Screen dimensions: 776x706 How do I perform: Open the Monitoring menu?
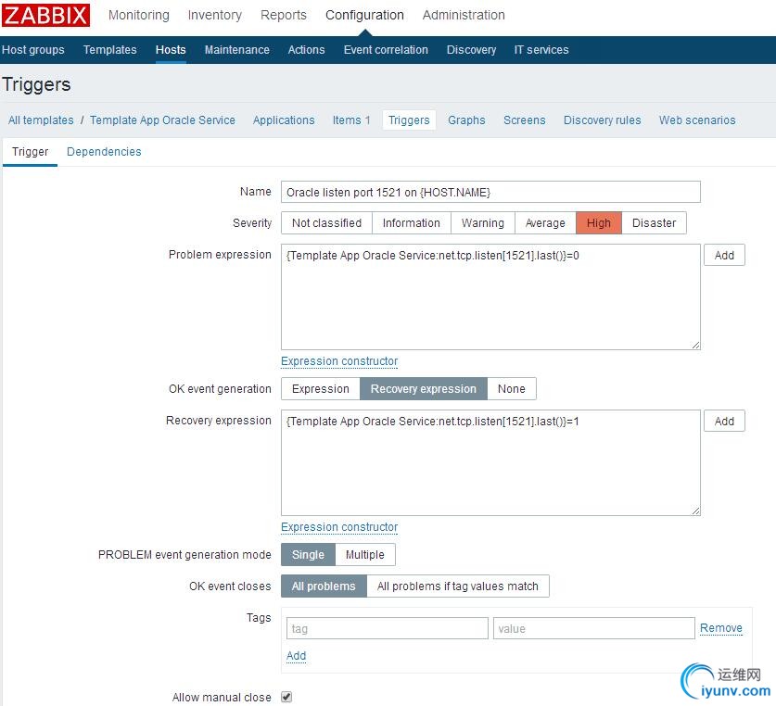(138, 15)
